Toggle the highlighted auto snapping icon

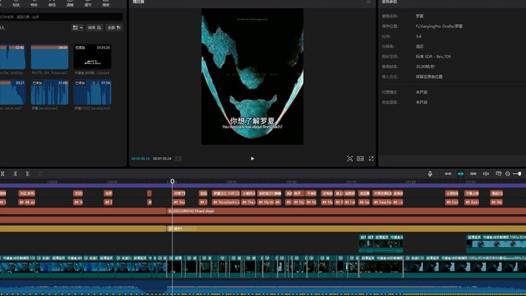pyautogui.click(x=460, y=173)
